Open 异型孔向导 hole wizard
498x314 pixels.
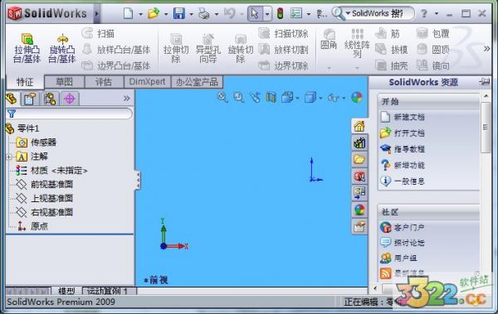pyautogui.click(x=208, y=48)
